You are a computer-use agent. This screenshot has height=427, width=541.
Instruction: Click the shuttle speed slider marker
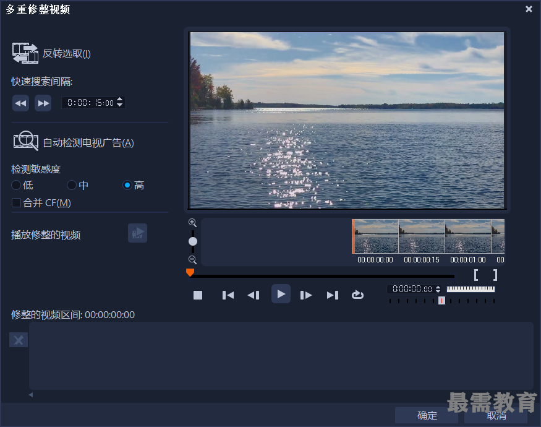coord(441,301)
